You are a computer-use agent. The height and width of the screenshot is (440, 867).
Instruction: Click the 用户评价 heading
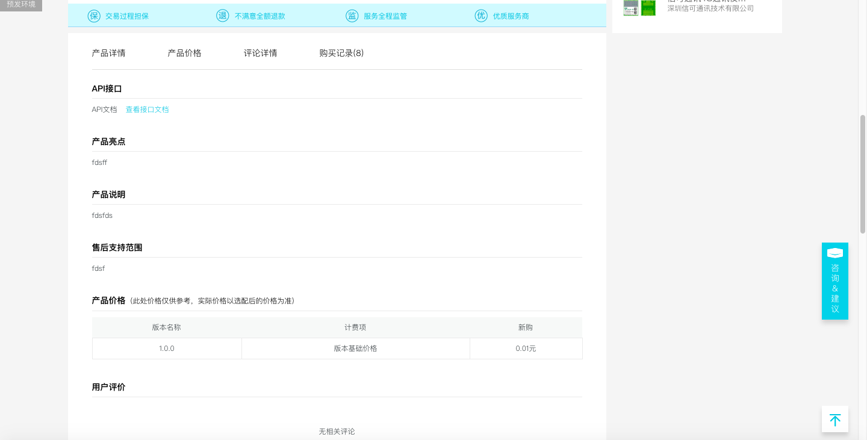[x=109, y=387]
